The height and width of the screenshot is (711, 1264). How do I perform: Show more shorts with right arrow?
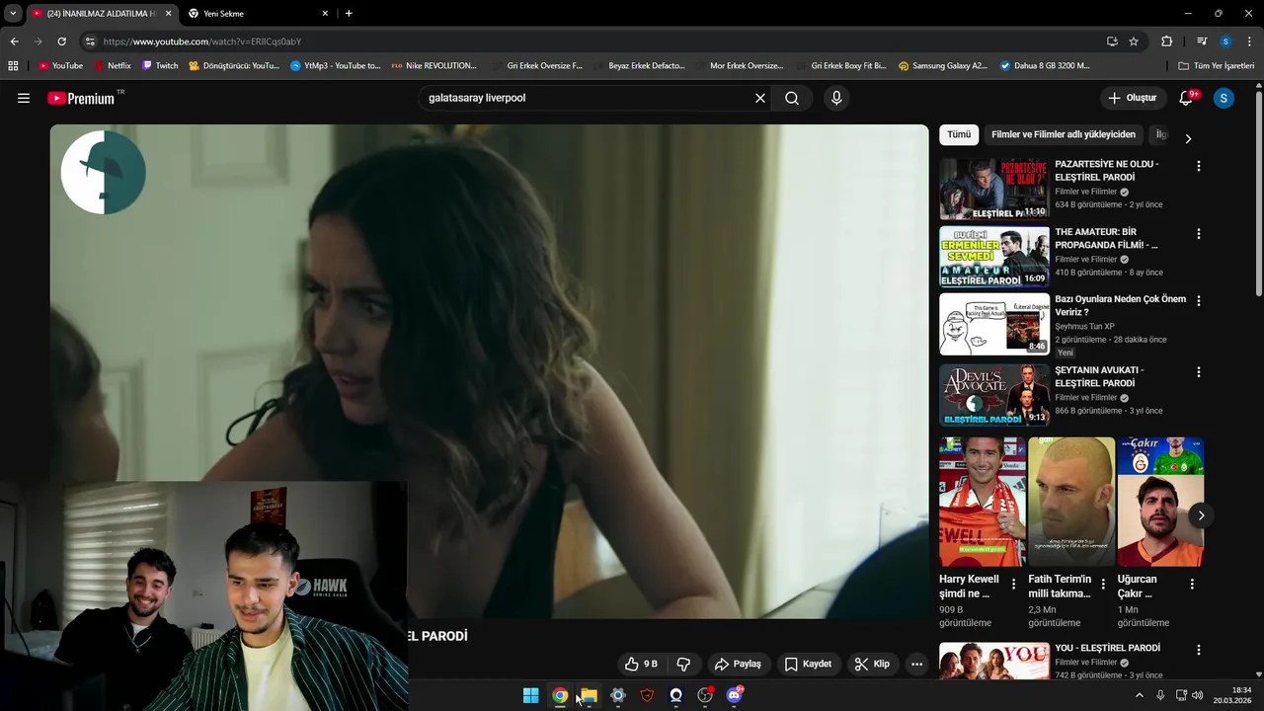click(1201, 515)
